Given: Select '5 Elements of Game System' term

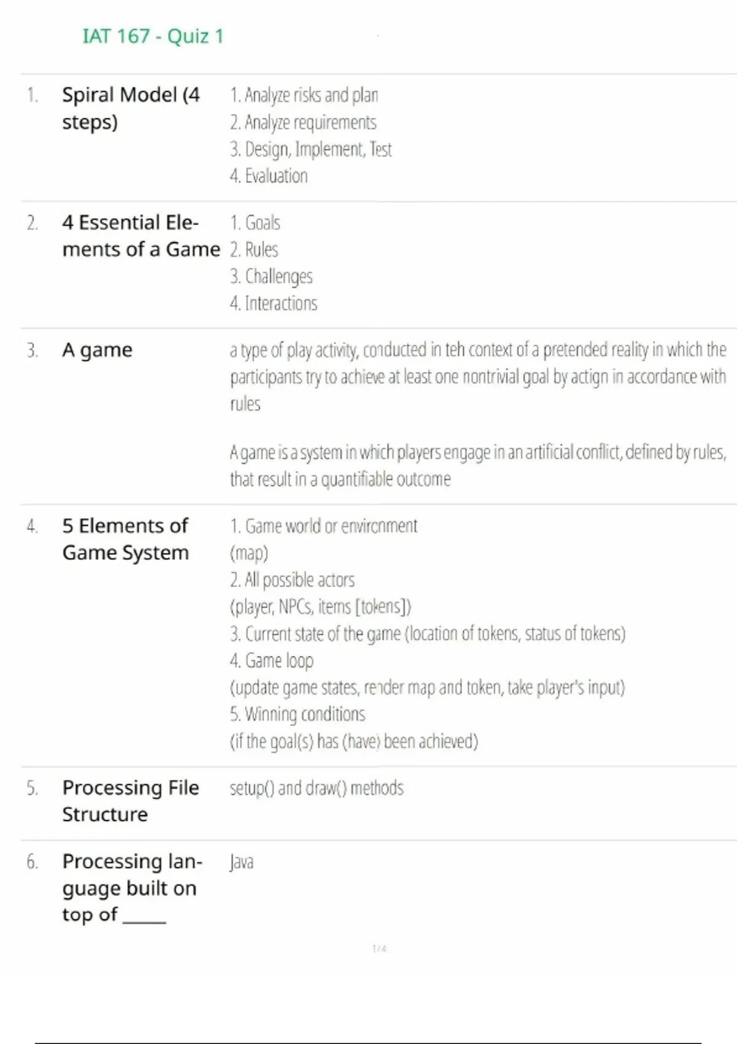Looking at the screenshot, I should [125, 539].
